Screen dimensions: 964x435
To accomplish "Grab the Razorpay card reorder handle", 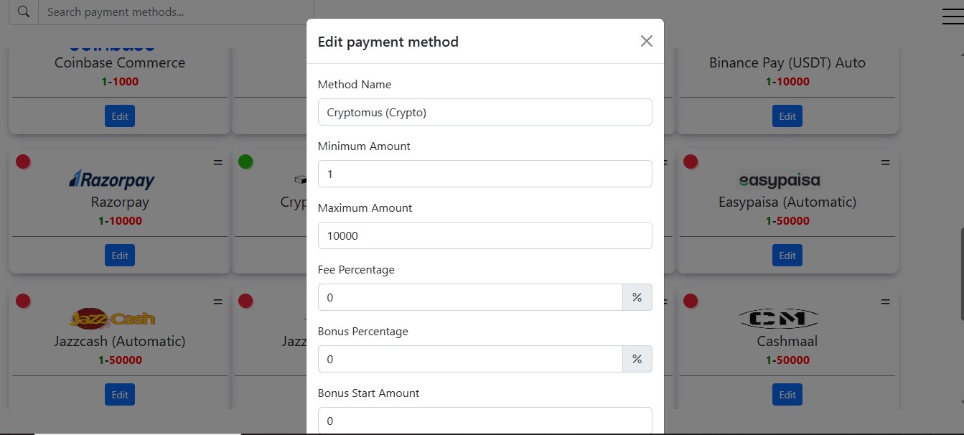I will pos(218,163).
